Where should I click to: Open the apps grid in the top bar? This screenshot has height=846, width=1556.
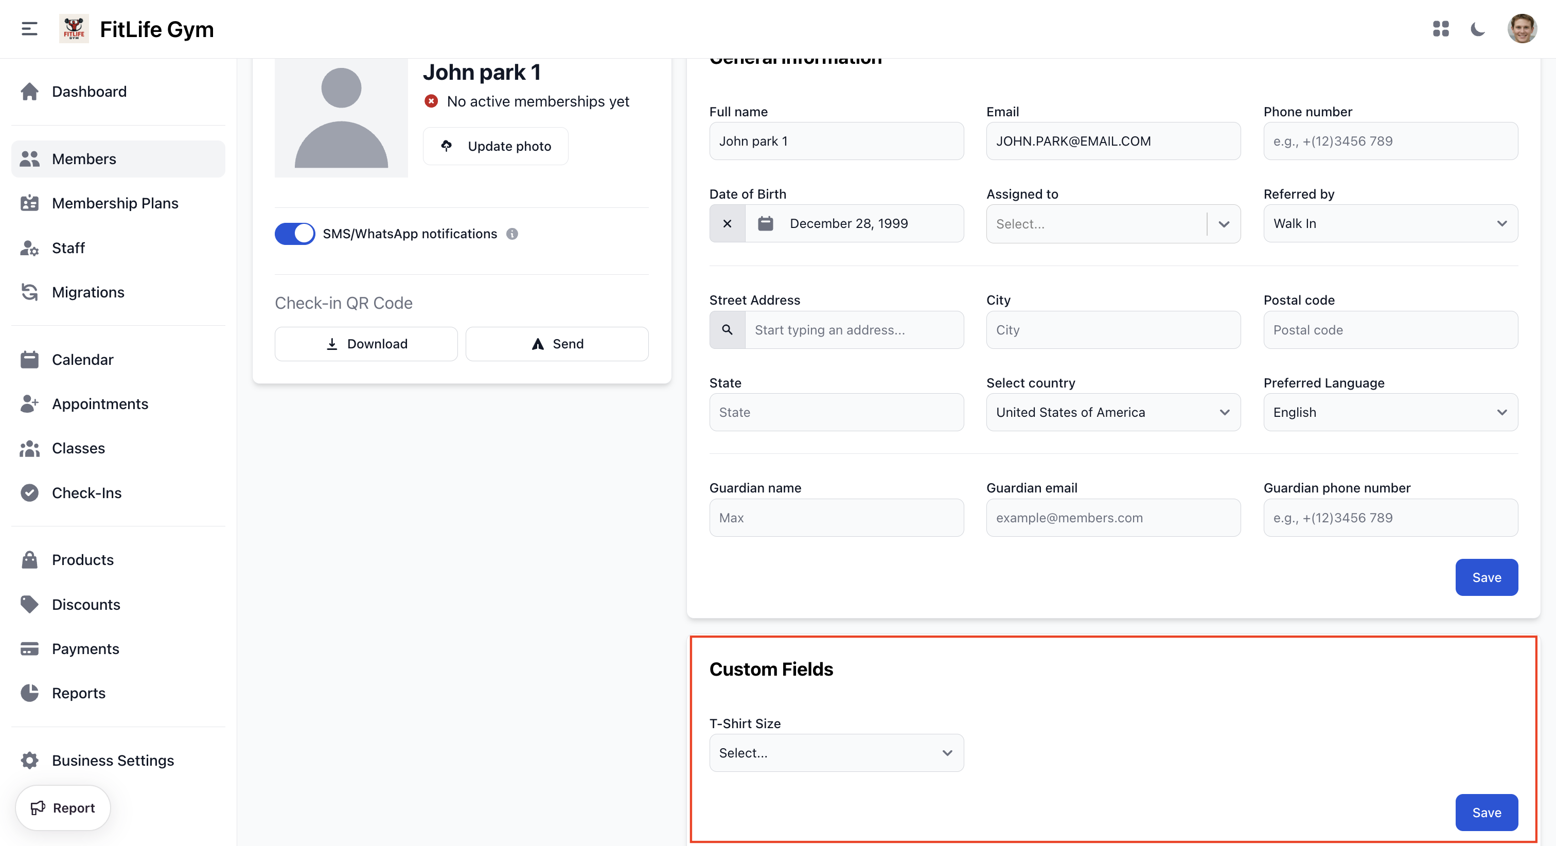(x=1441, y=28)
